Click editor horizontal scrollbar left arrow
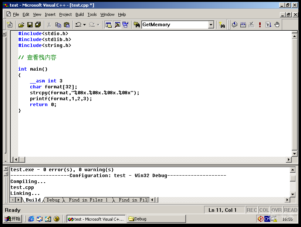 [x=16, y=159]
